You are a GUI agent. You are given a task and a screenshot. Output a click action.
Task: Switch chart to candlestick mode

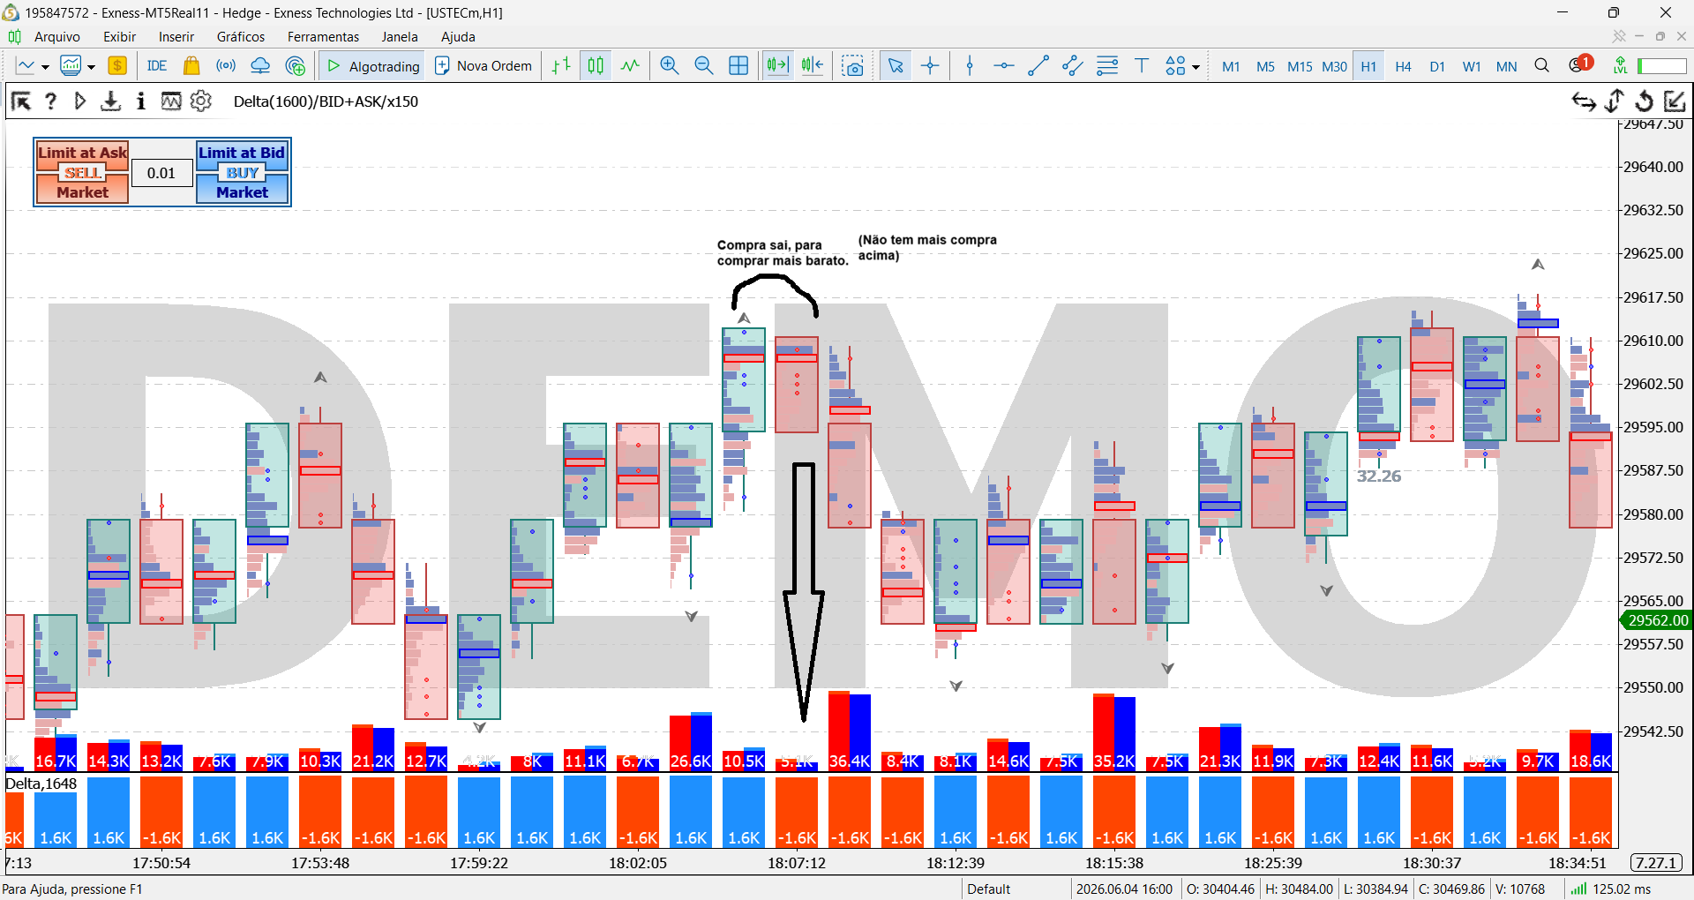click(x=596, y=66)
